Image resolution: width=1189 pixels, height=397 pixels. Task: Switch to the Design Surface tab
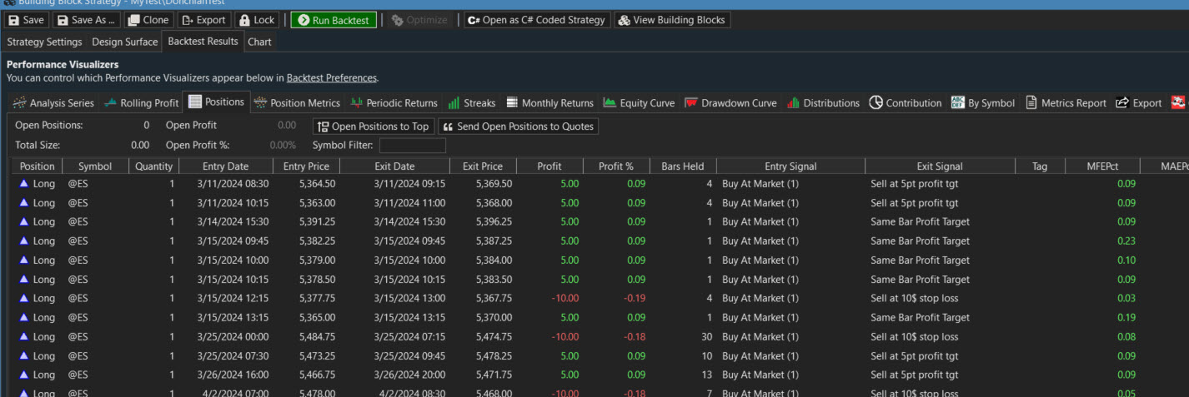click(x=124, y=42)
